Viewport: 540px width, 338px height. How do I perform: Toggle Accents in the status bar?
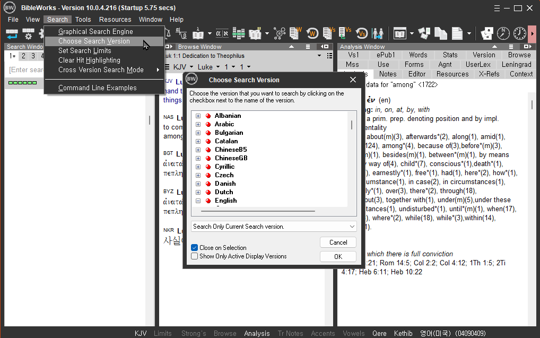323,333
